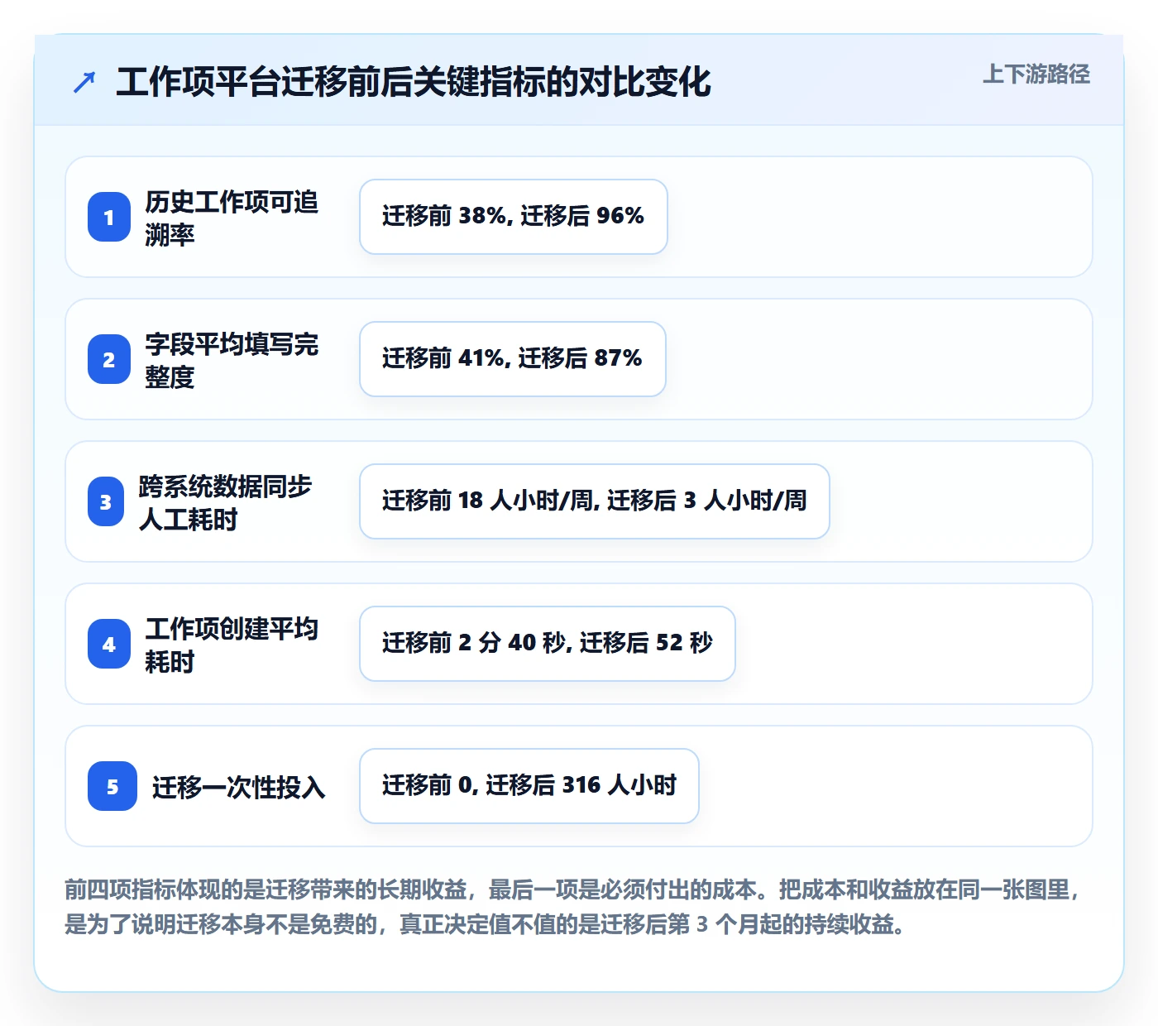
Task: Click the number 5 badge
Action: pyautogui.click(x=112, y=786)
